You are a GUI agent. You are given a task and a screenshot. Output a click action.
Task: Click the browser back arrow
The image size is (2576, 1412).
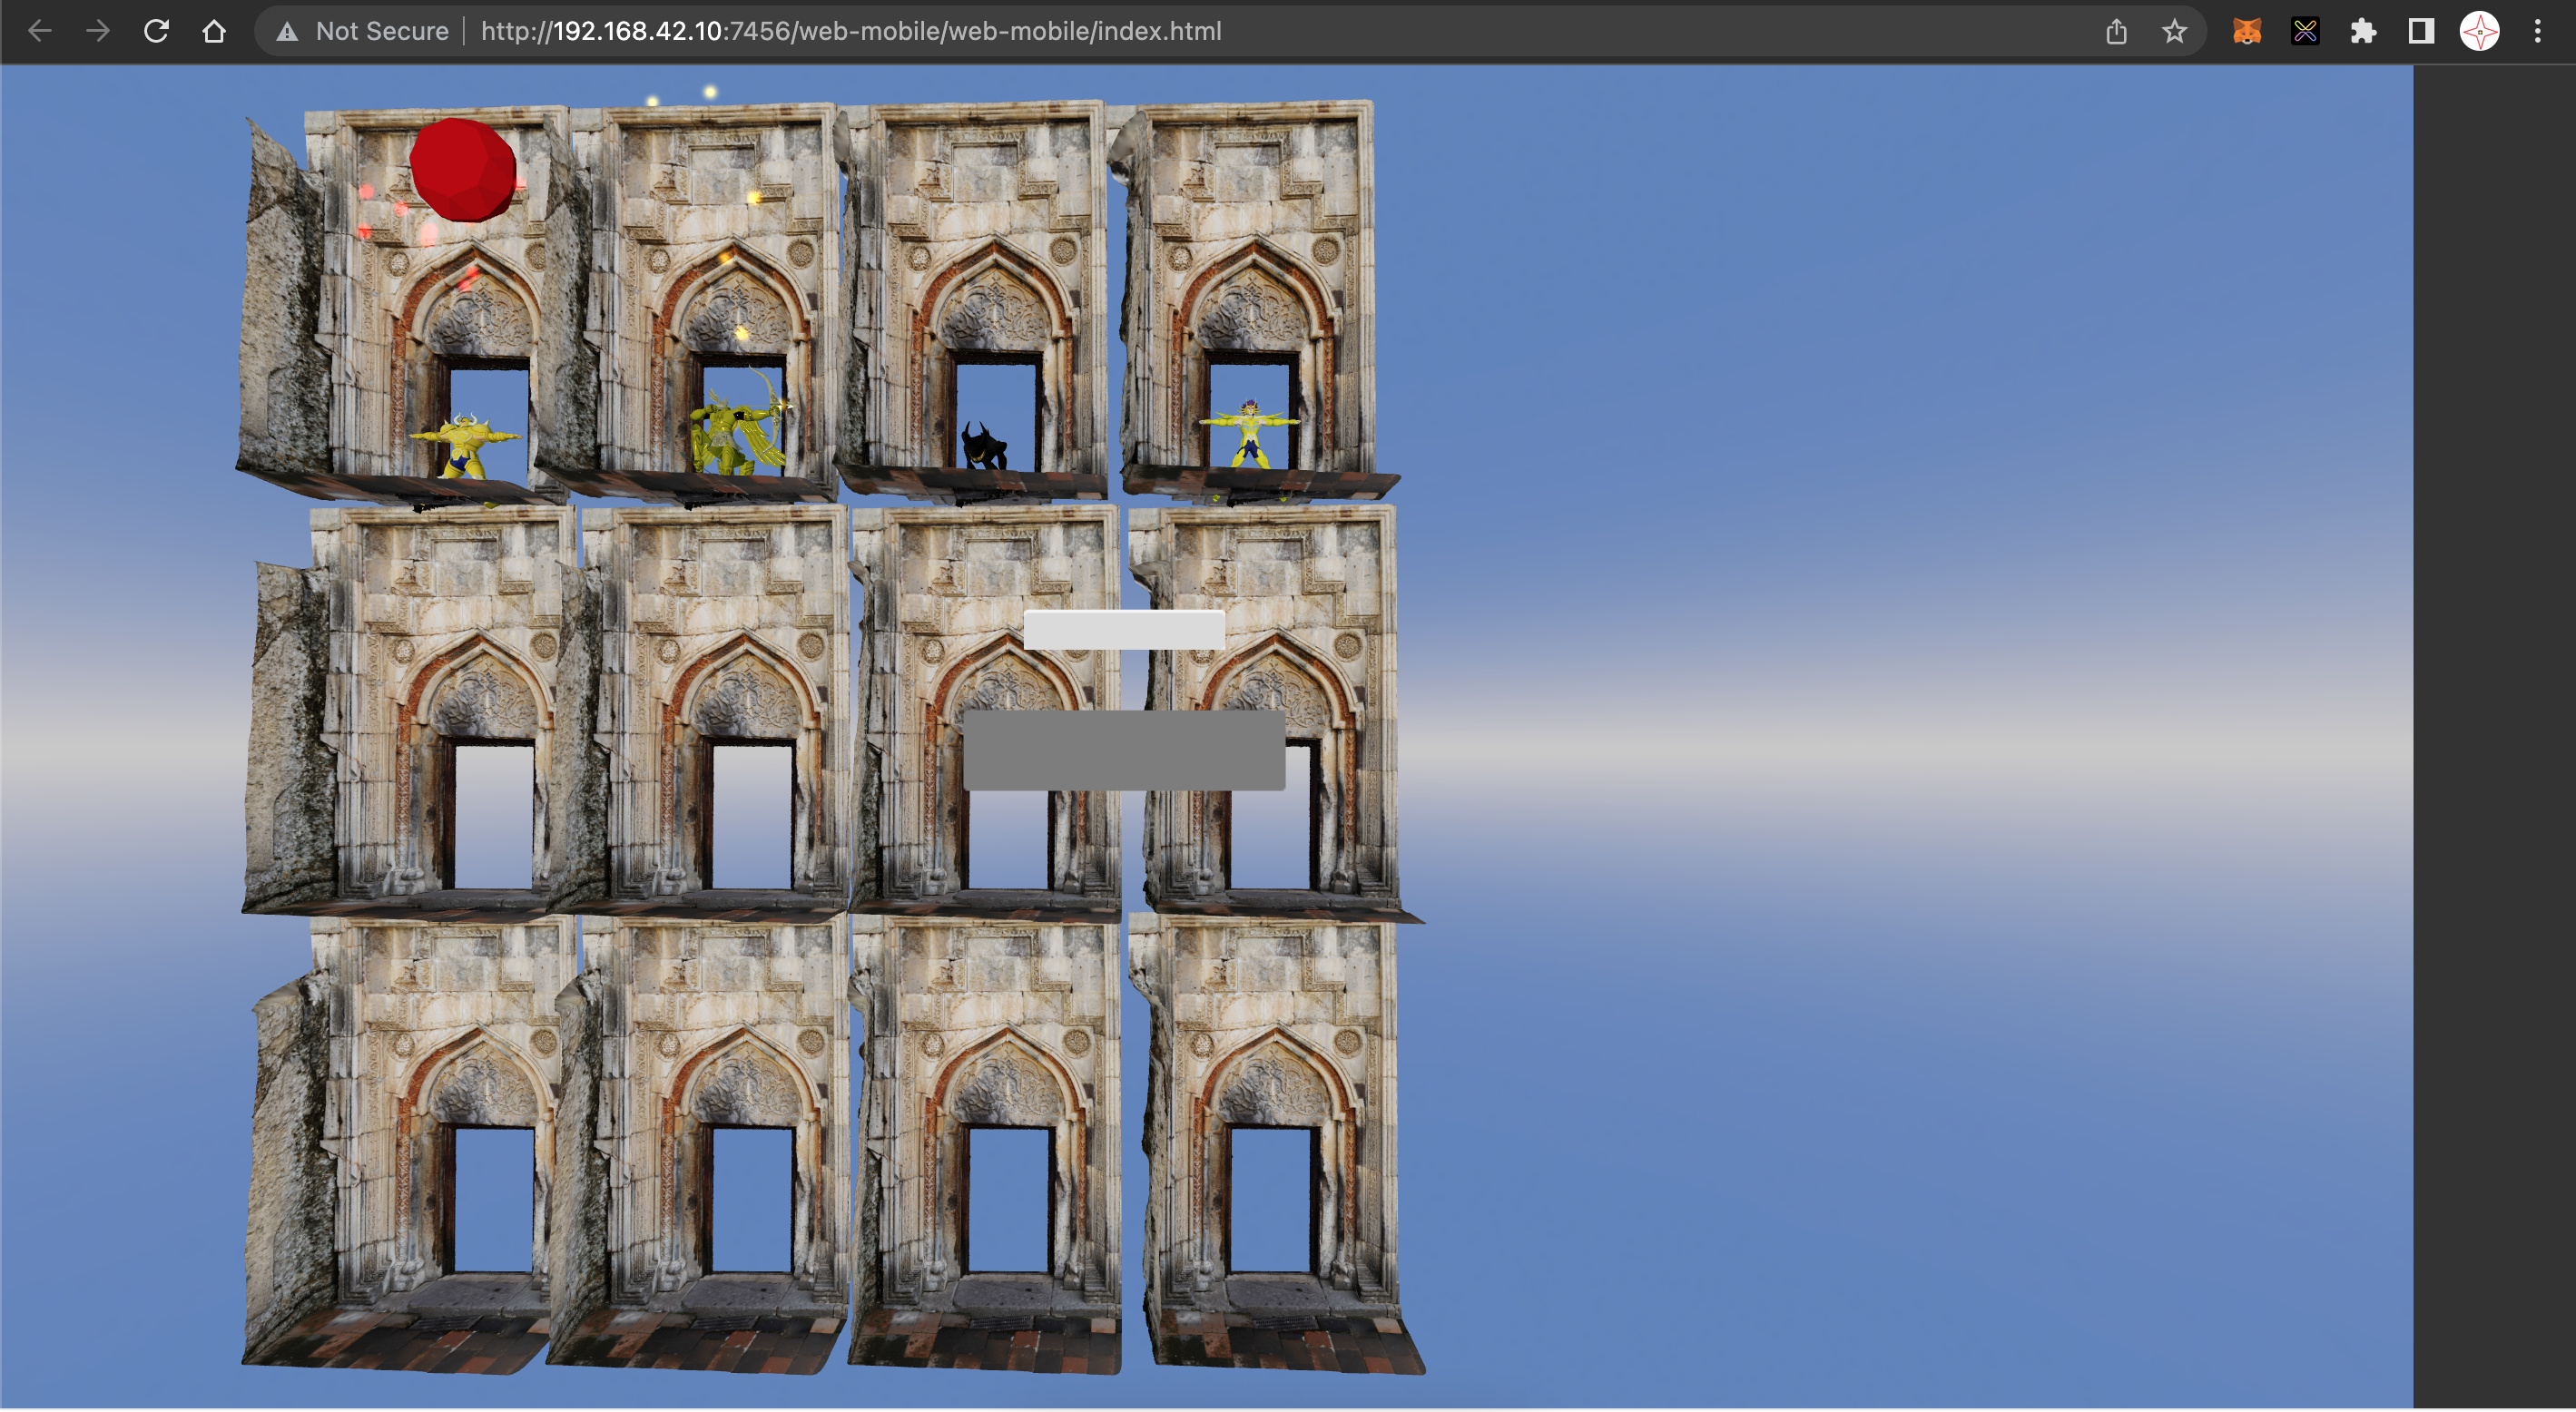pyautogui.click(x=40, y=31)
